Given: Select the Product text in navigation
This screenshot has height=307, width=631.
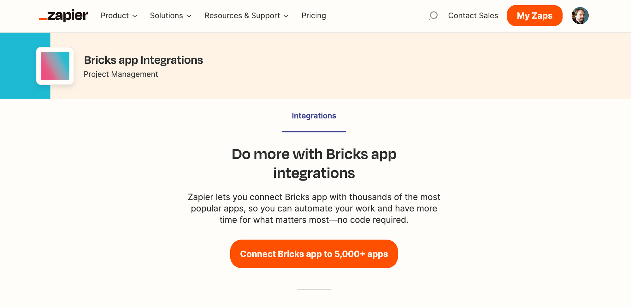Looking at the screenshot, I should tap(115, 16).
